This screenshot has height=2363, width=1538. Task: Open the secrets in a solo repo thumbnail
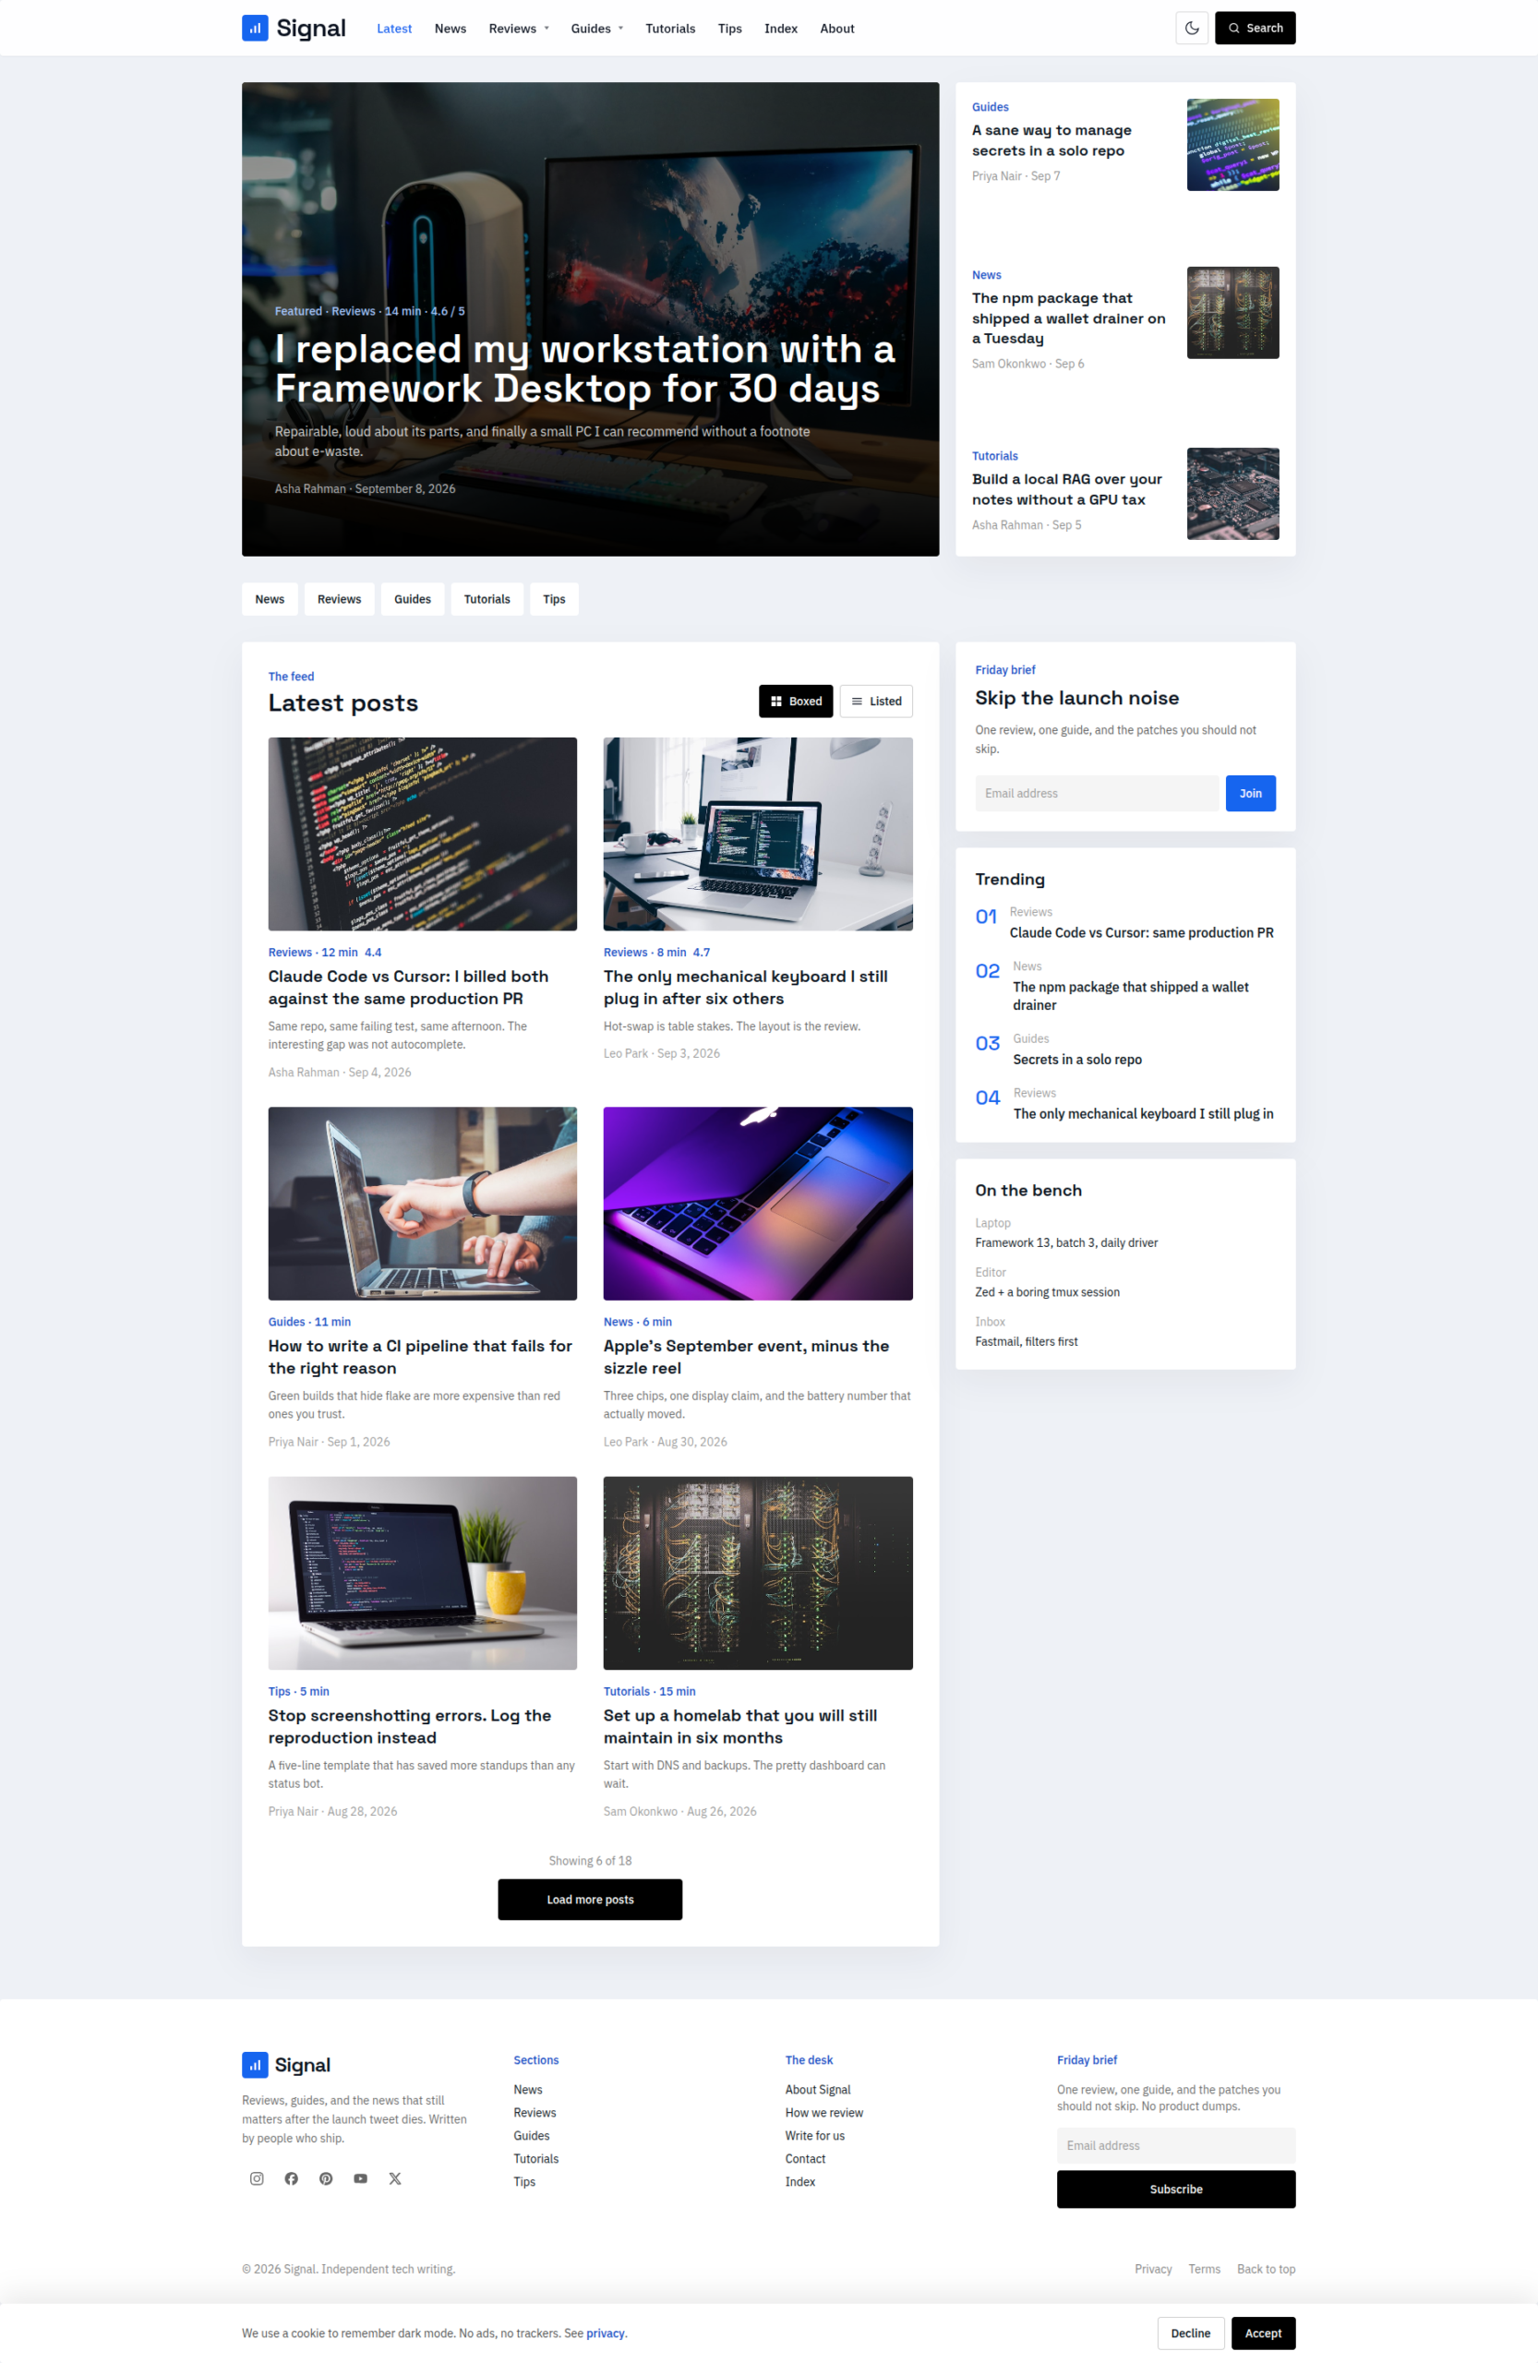point(1233,145)
